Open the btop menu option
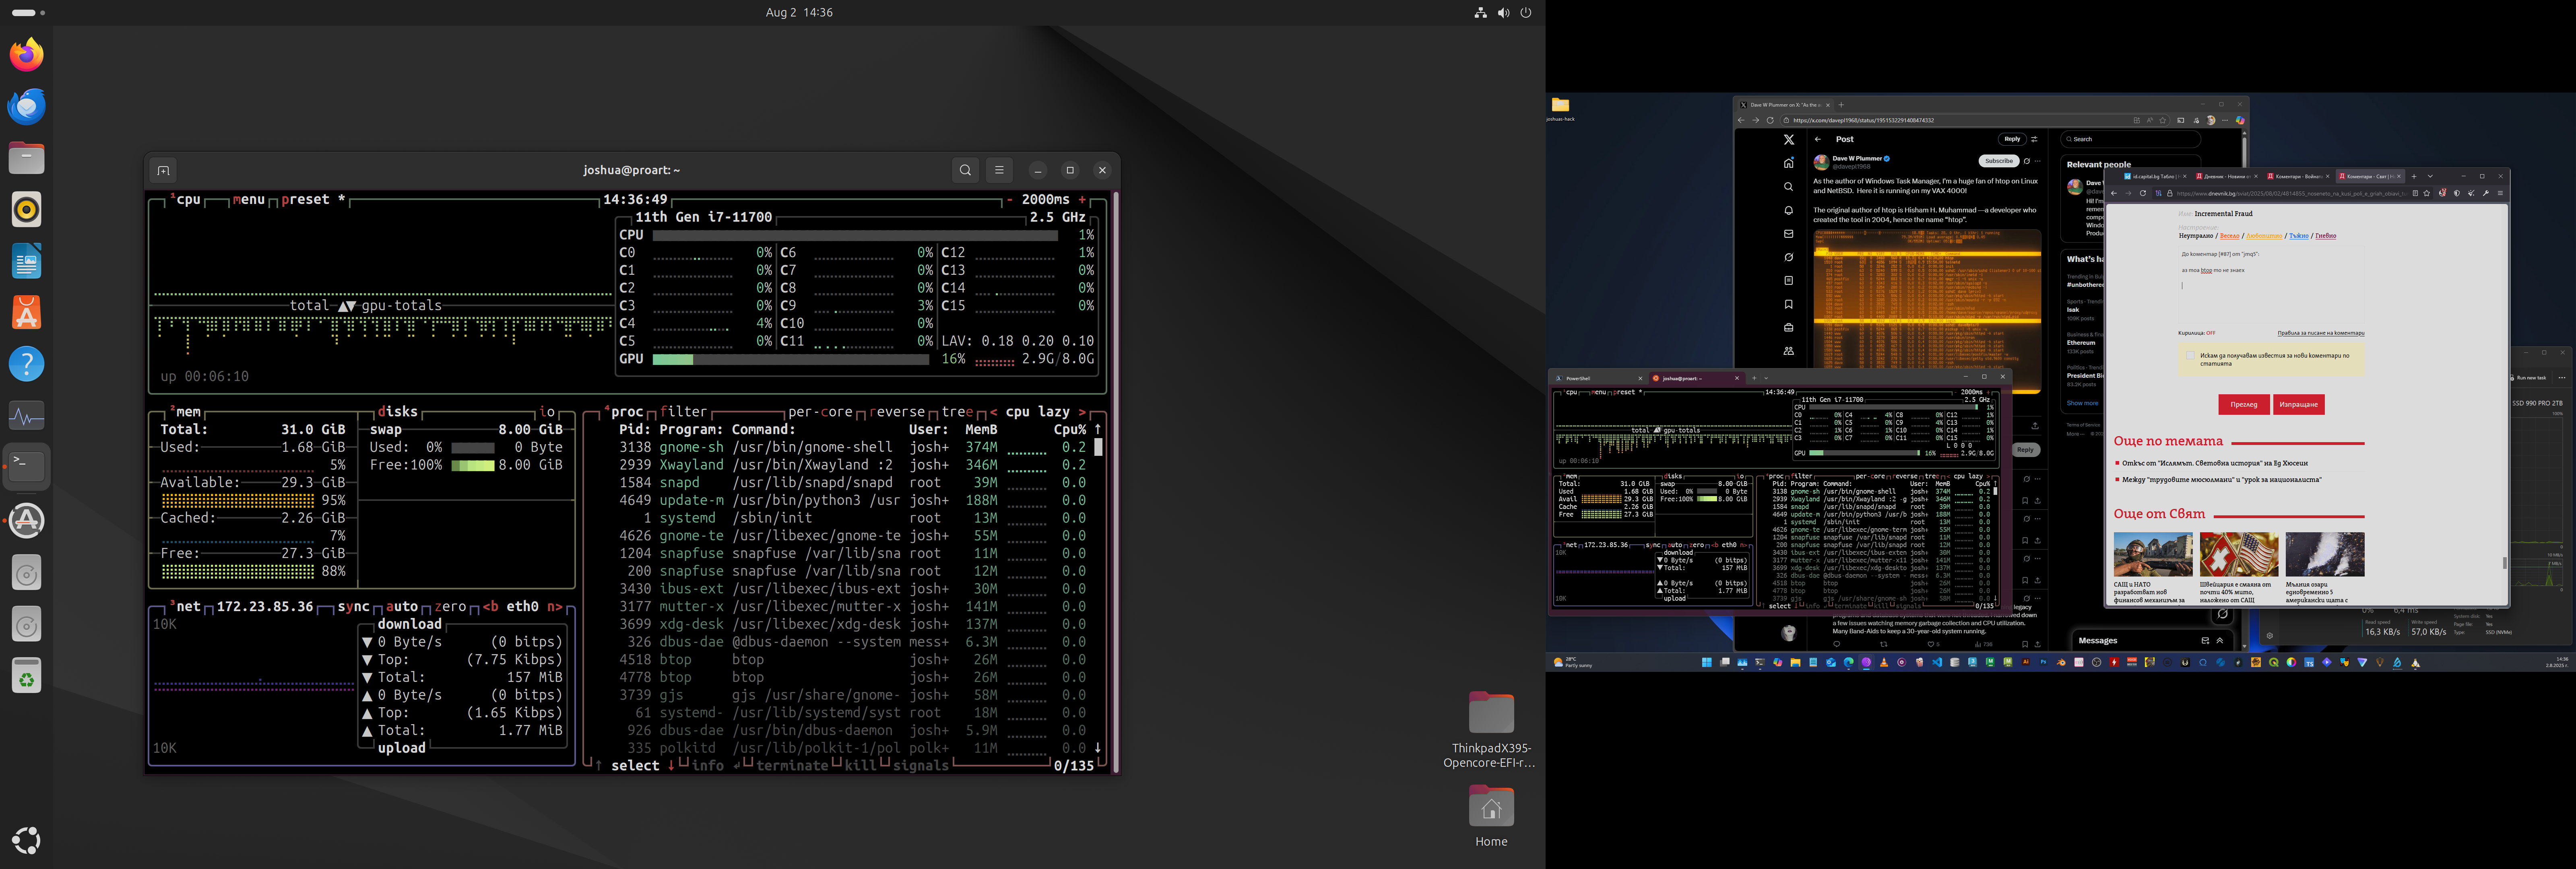Screen dimensions: 2576x869 click(x=249, y=200)
